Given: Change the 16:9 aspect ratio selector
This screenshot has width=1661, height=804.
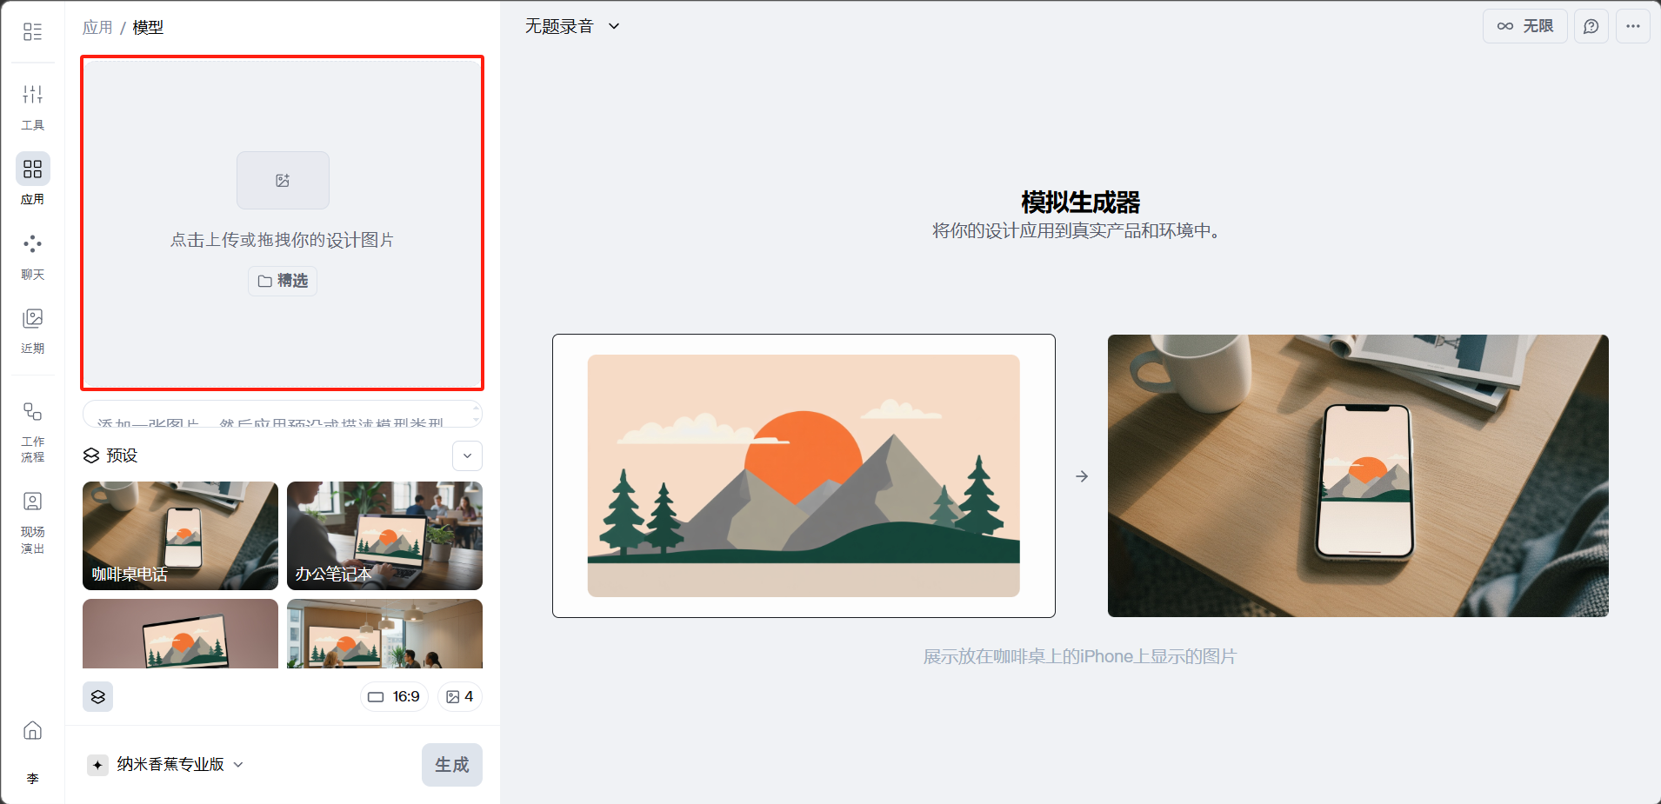Looking at the screenshot, I should coord(394,696).
